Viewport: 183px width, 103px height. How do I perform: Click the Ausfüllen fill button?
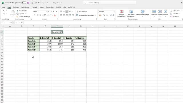tap(175, 14)
